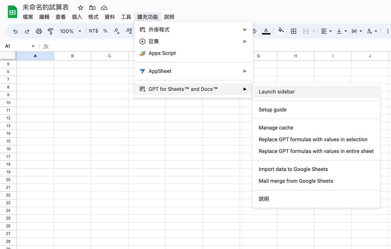Image resolution: width=391 pixels, height=249 pixels.
Task: Rename the 未命名的試算表 title
Action: [x=46, y=7]
